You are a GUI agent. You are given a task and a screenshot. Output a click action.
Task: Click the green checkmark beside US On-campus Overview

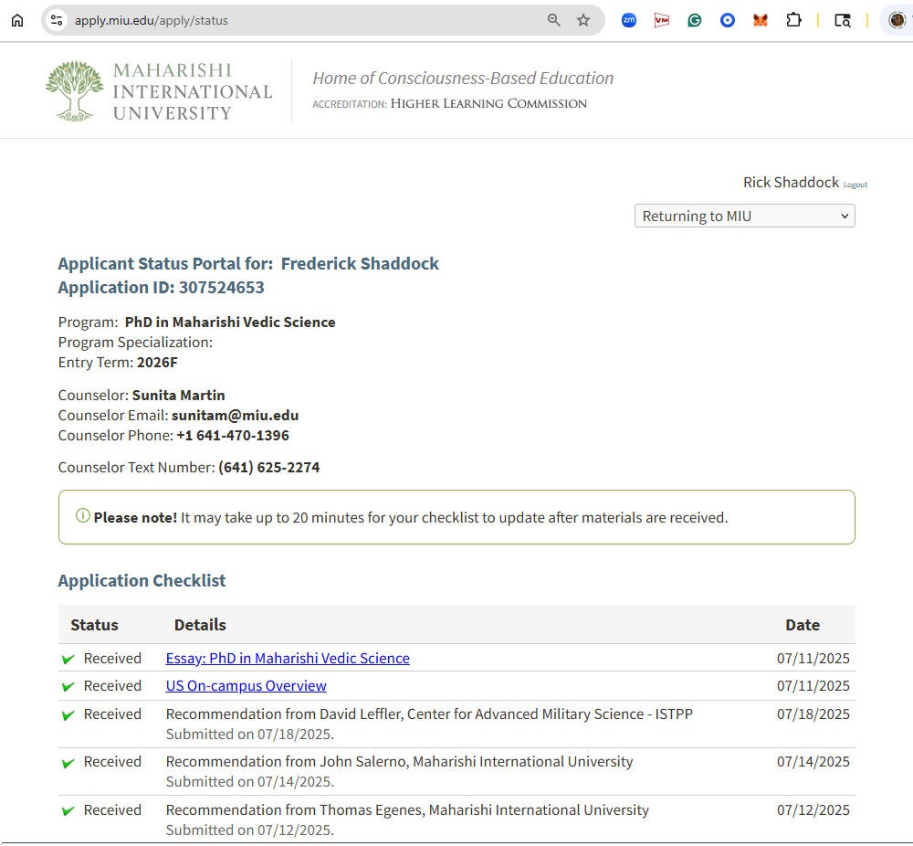(x=68, y=686)
